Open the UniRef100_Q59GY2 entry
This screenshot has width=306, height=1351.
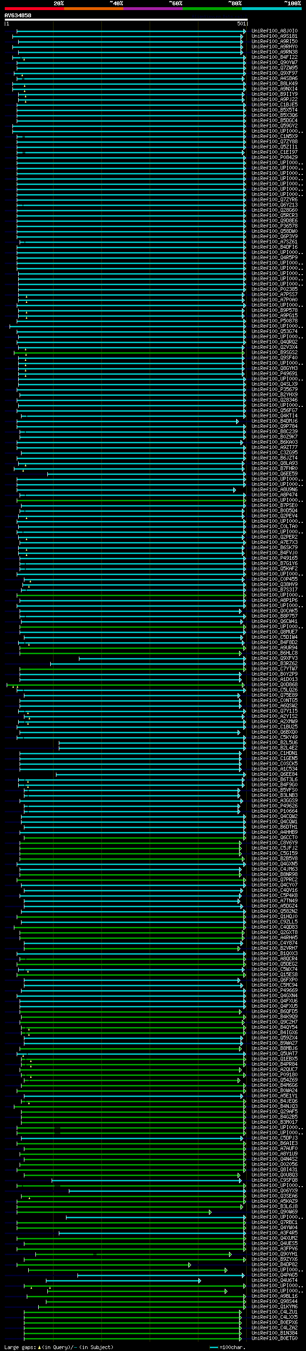point(274,126)
